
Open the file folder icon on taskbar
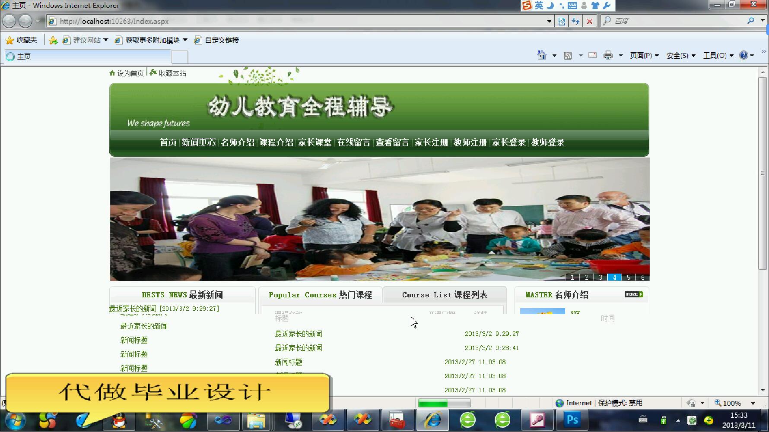[x=256, y=420]
